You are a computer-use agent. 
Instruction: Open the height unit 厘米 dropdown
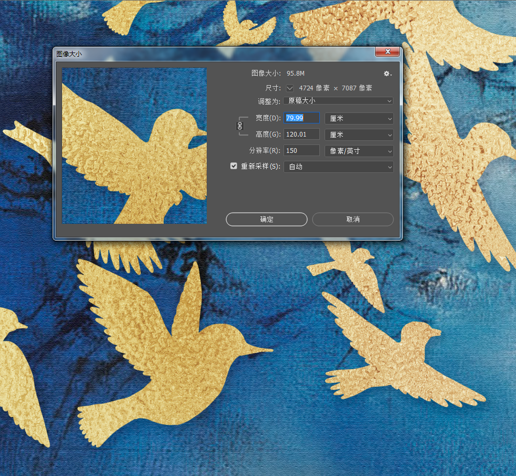tap(359, 134)
